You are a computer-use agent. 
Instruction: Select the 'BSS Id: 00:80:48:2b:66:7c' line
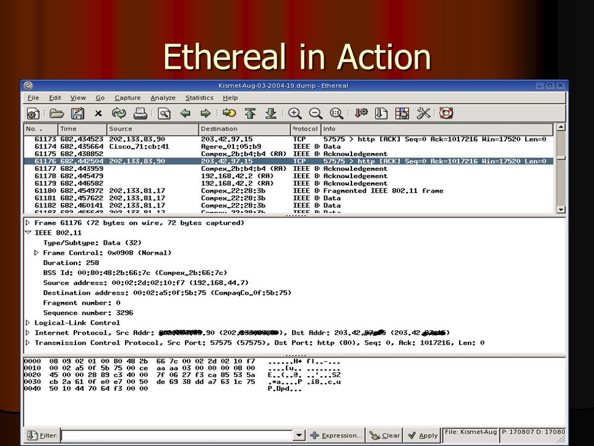pyautogui.click(x=135, y=273)
